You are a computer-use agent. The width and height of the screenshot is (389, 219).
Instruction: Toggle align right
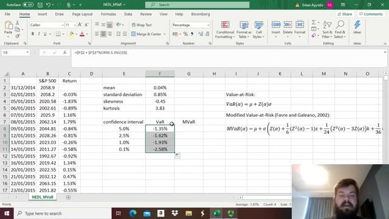tap(109, 34)
